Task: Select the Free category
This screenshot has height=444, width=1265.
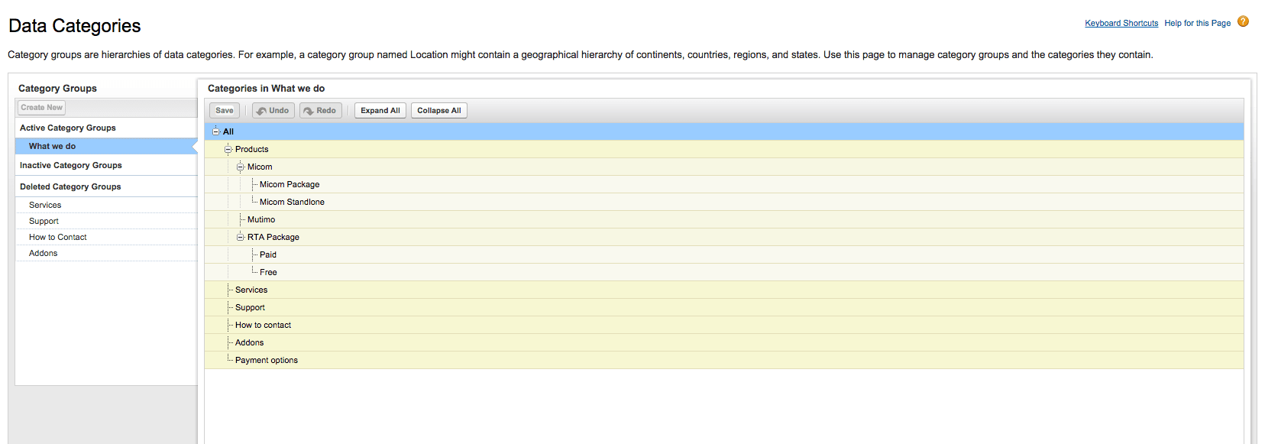Action: [x=268, y=272]
